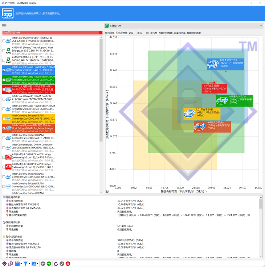Click the copy documents icon in bottom toolbar
This screenshot has height=267, width=265.
(11, 264)
